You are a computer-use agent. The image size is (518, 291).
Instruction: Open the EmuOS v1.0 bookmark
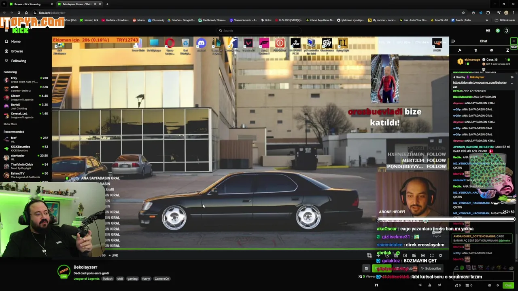pyautogui.click(x=439, y=20)
